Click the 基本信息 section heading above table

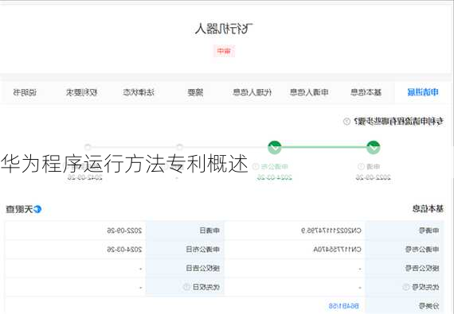(x=428, y=208)
